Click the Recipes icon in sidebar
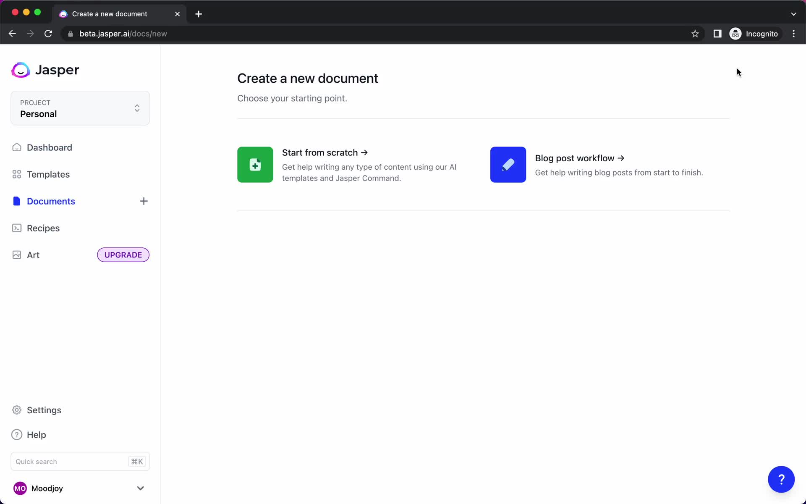The width and height of the screenshot is (806, 504). pyautogui.click(x=16, y=228)
